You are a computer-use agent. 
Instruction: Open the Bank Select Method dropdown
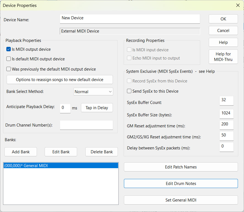[x=93, y=92]
